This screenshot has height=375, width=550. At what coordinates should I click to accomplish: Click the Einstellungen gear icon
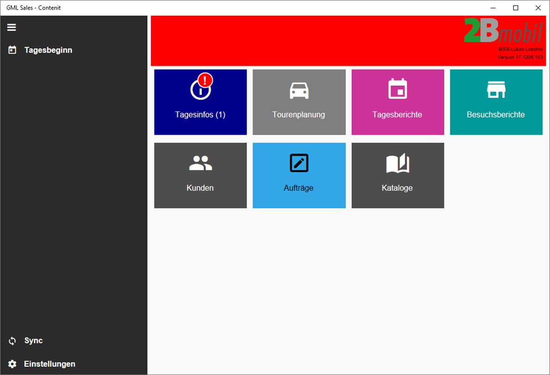(x=12, y=364)
